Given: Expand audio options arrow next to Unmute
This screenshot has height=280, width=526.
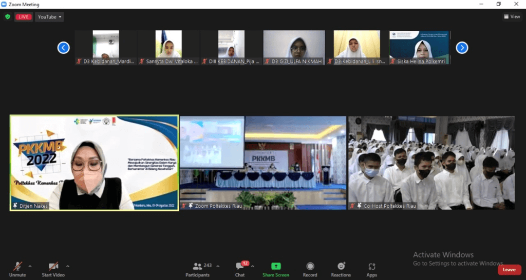Looking at the screenshot, I should coord(30,267).
